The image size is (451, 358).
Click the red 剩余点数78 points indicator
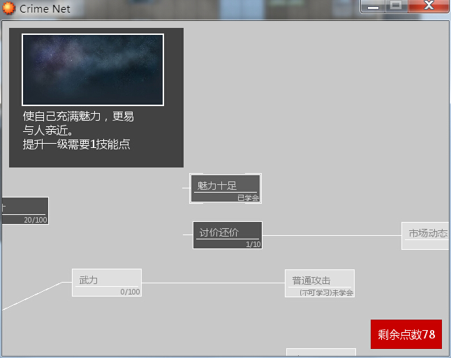(x=406, y=334)
